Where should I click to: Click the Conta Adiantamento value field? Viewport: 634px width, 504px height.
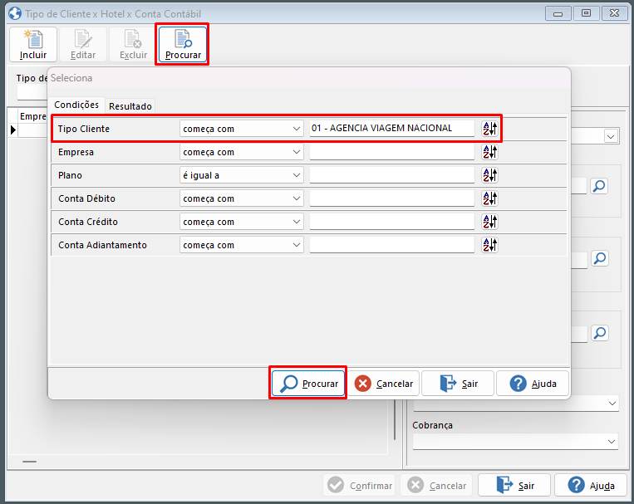pyautogui.click(x=392, y=245)
